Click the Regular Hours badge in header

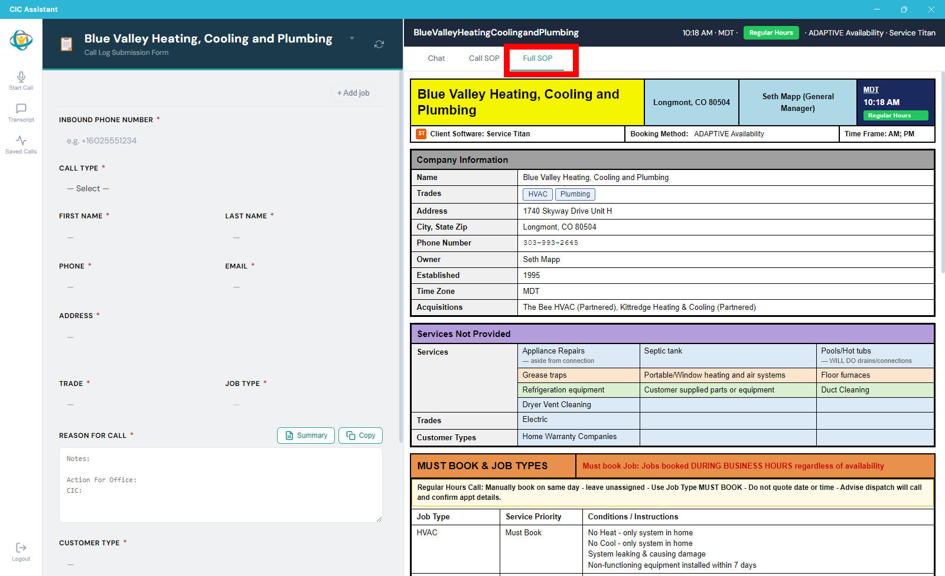click(771, 33)
